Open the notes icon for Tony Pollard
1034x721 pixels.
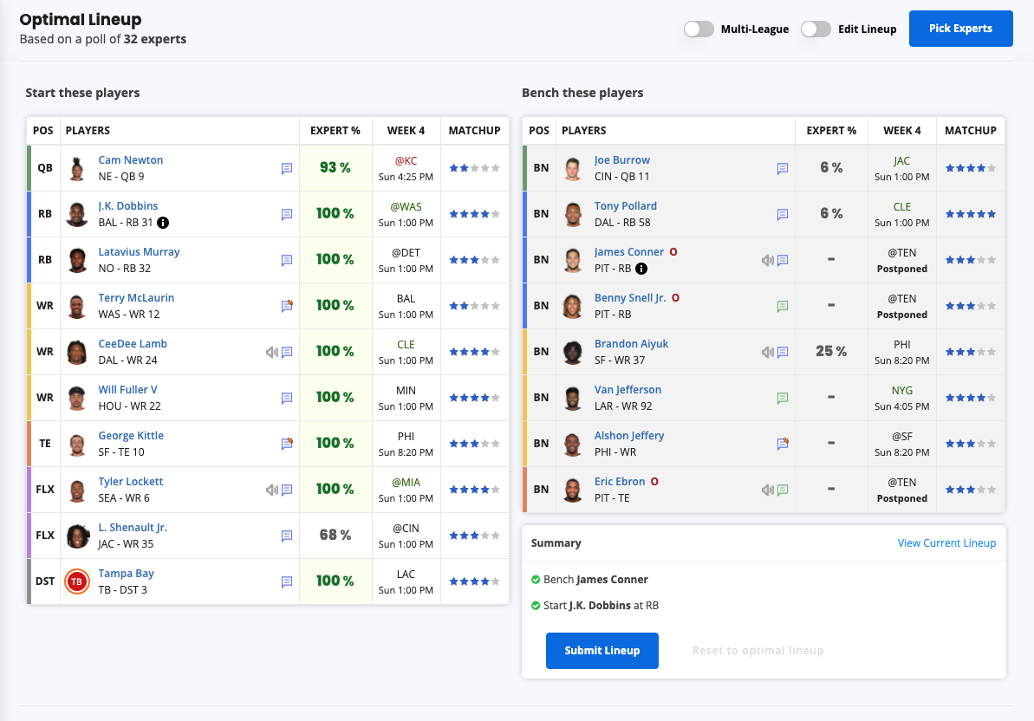tap(783, 214)
